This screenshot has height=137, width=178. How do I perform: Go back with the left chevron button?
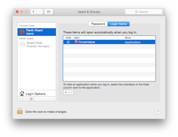coord(34,12)
